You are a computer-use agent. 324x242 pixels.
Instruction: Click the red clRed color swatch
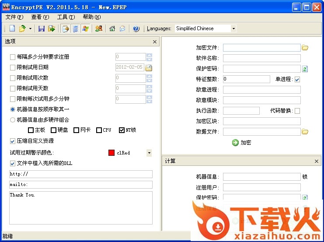tap(111, 153)
